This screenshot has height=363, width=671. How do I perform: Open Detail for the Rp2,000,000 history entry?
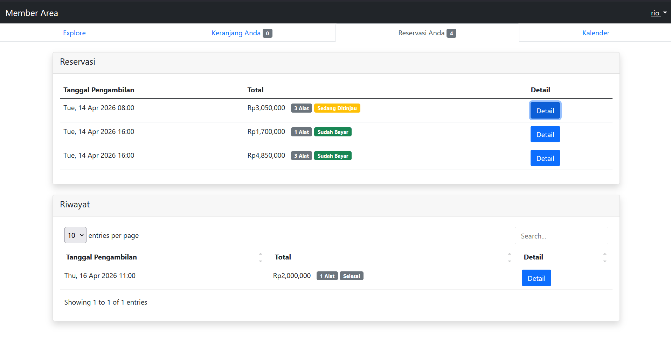click(x=536, y=278)
